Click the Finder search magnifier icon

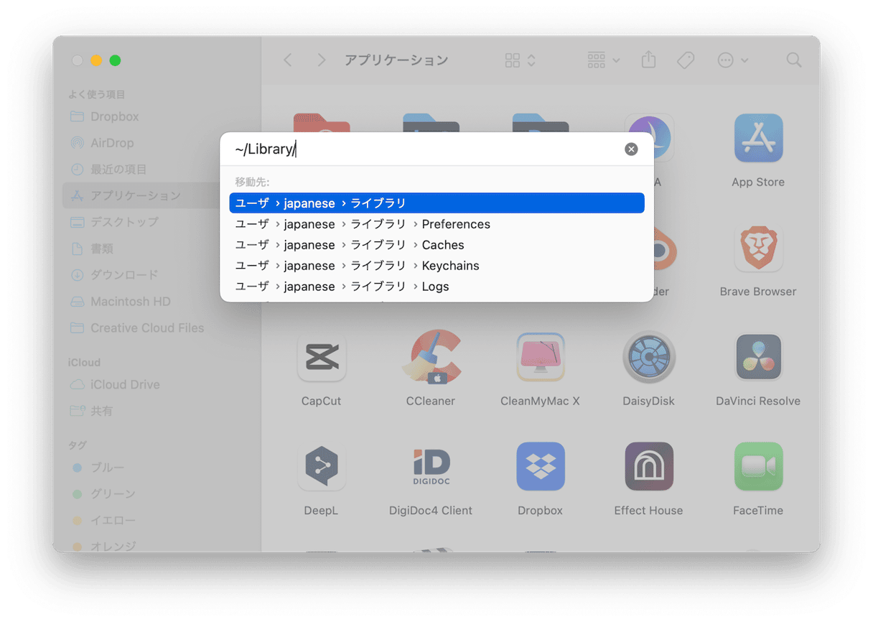[x=793, y=60]
